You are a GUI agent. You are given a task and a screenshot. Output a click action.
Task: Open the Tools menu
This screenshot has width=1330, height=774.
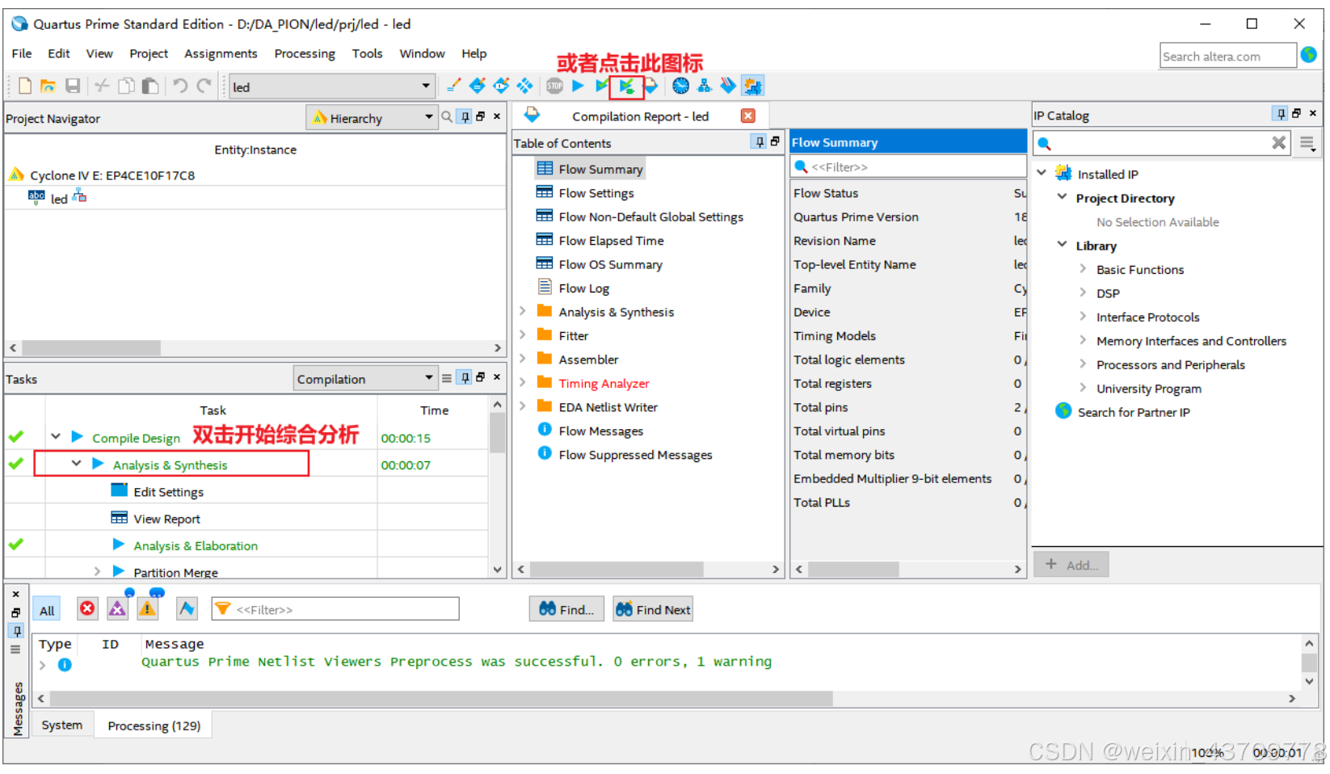coord(367,53)
